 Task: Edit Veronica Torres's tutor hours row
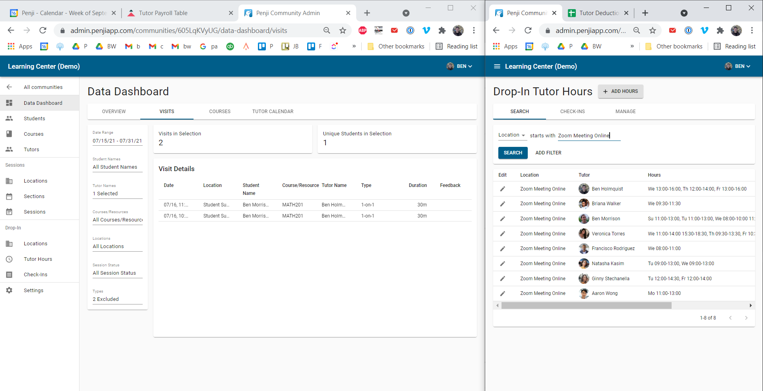502,234
